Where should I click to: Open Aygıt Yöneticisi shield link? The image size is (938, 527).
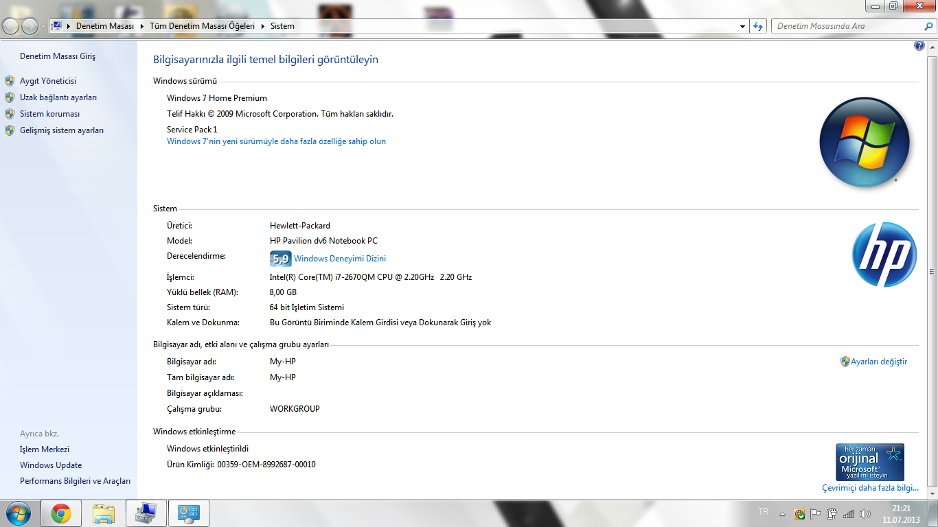pos(48,81)
